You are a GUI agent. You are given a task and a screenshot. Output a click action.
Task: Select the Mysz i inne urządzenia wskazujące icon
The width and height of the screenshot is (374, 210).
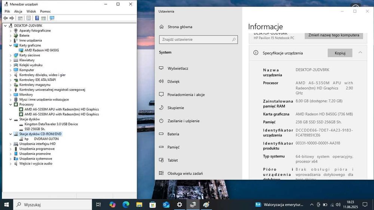point(16,99)
